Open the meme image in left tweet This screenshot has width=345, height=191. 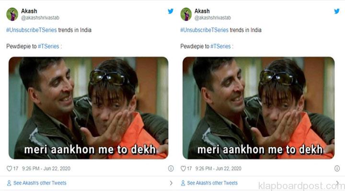pos(89,108)
